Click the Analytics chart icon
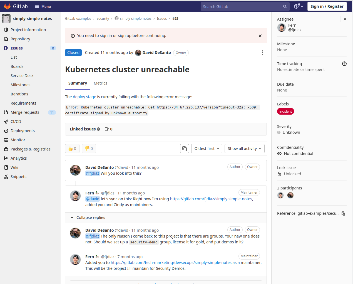Viewport: 353px width, 284px height. 6,158
